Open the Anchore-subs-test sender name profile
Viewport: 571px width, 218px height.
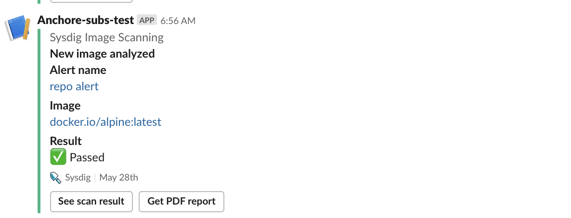tap(86, 20)
